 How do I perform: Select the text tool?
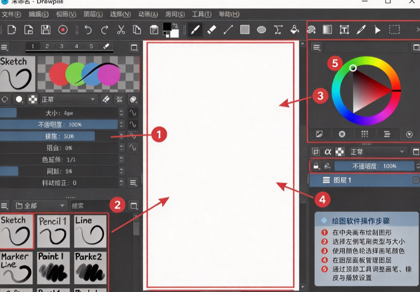click(x=344, y=29)
